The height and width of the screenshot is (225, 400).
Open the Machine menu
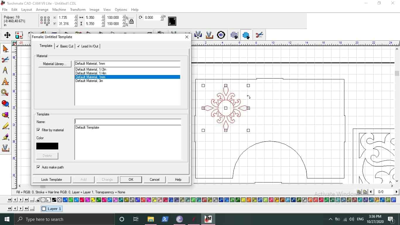pyautogui.click(x=59, y=10)
